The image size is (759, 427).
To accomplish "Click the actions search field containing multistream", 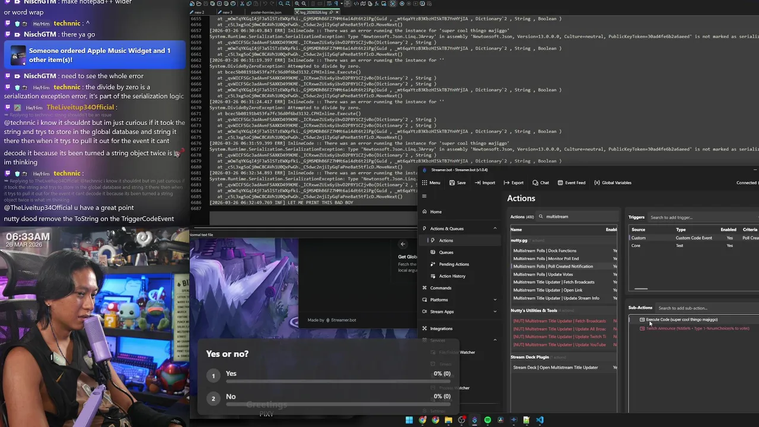I will click(x=578, y=216).
